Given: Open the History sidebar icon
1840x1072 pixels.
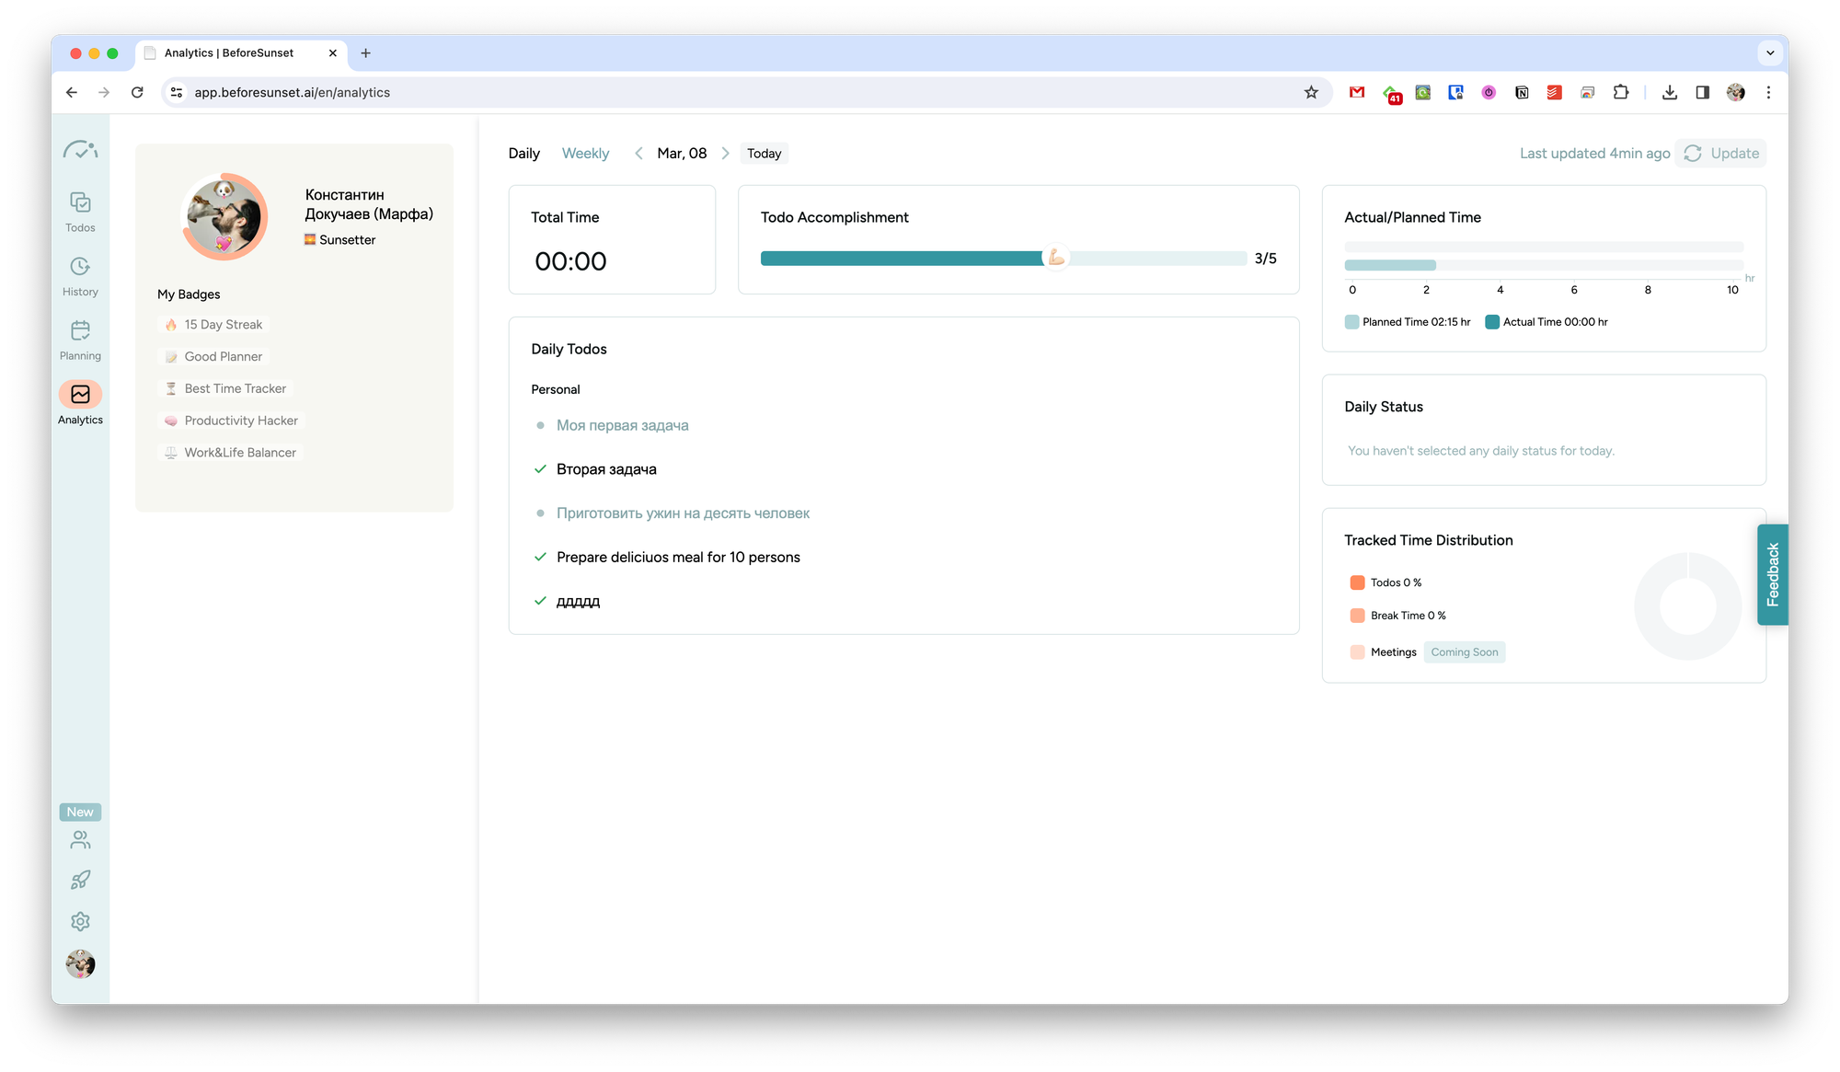Looking at the screenshot, I should pyautogui.click(x=80, y=267).
